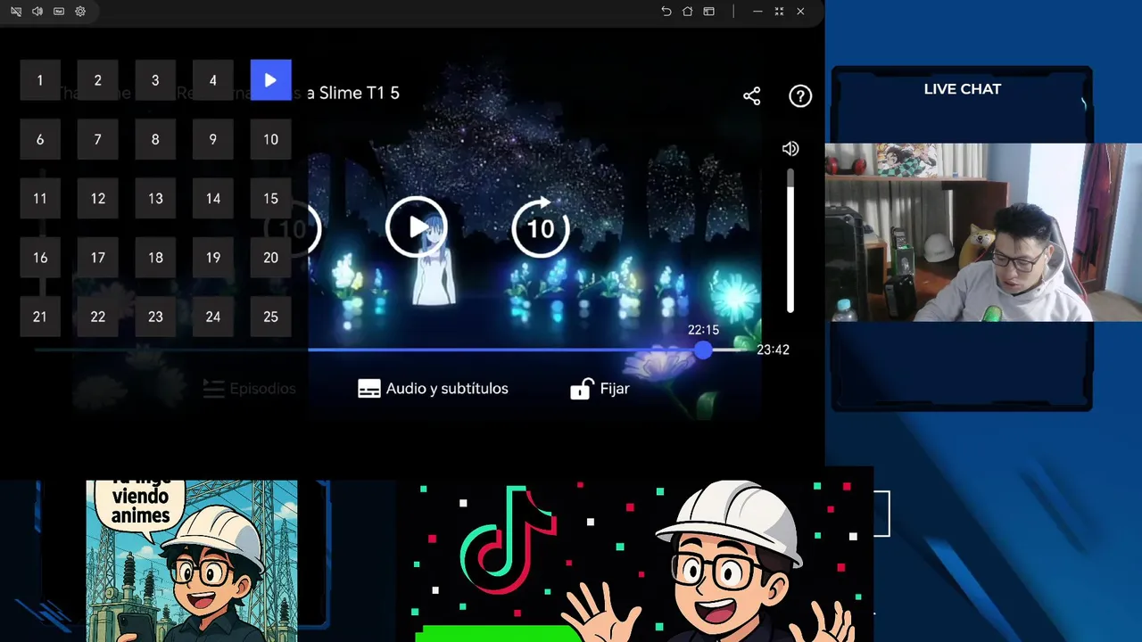The width and height of the screenshot is (1142, 642).
Task: Pick episode 9 from the grid
Action: tap(213, 139)
